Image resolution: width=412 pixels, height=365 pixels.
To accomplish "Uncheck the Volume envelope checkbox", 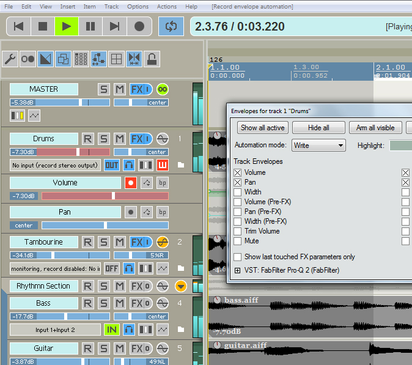I will point(238,172).
